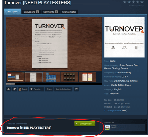Viewport: 148px width, 137px height.
Task: Click the '85.682 KB' file size value
Action: [119, 100]
